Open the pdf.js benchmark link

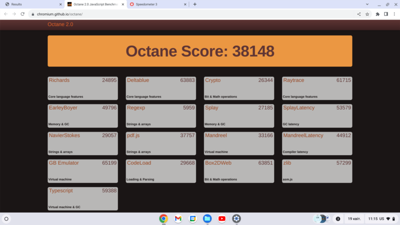pyautogui.click(x=133, y=135)
